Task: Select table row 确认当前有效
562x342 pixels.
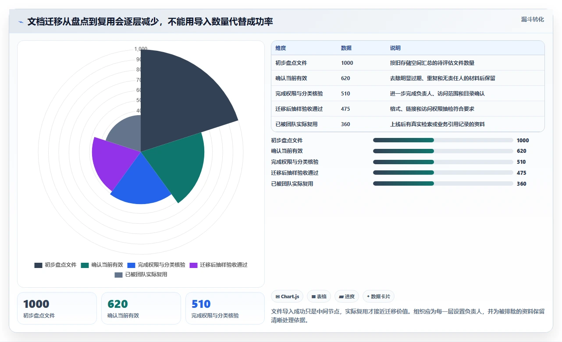Action: tap(408, 78)
